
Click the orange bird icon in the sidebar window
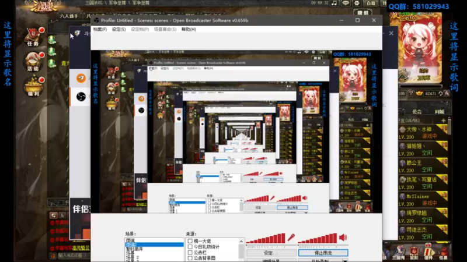coord(81,78)
